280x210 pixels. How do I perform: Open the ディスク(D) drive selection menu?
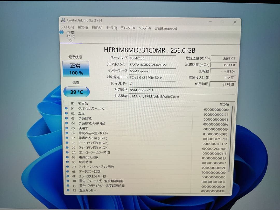click(x=127, y=27)
